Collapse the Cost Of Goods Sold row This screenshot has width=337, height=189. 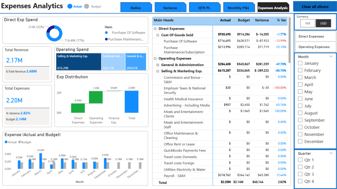pyautogui.click(x=158, y=35)
